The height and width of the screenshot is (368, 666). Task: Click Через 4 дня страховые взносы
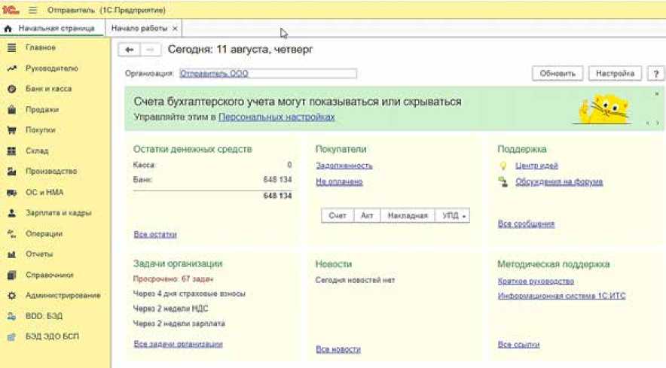coord(189,293)
